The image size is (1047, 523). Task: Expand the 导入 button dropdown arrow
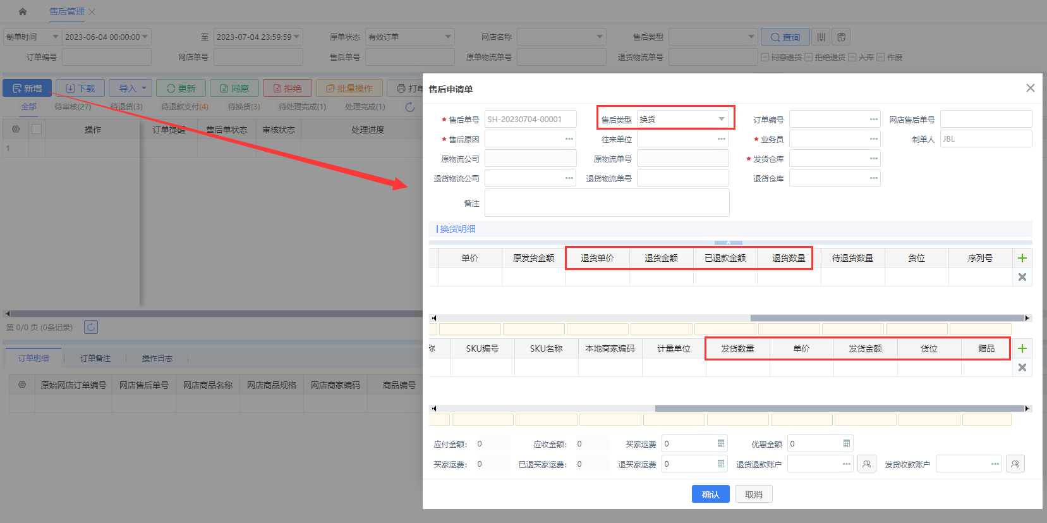(144, 88)
